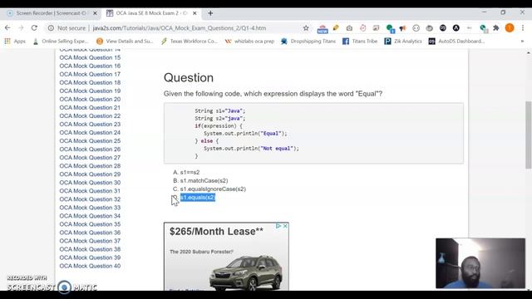This screenshot has width=532, height=299.
Task: Open OCA Mock Question 20 link
Action: point(90,99)
